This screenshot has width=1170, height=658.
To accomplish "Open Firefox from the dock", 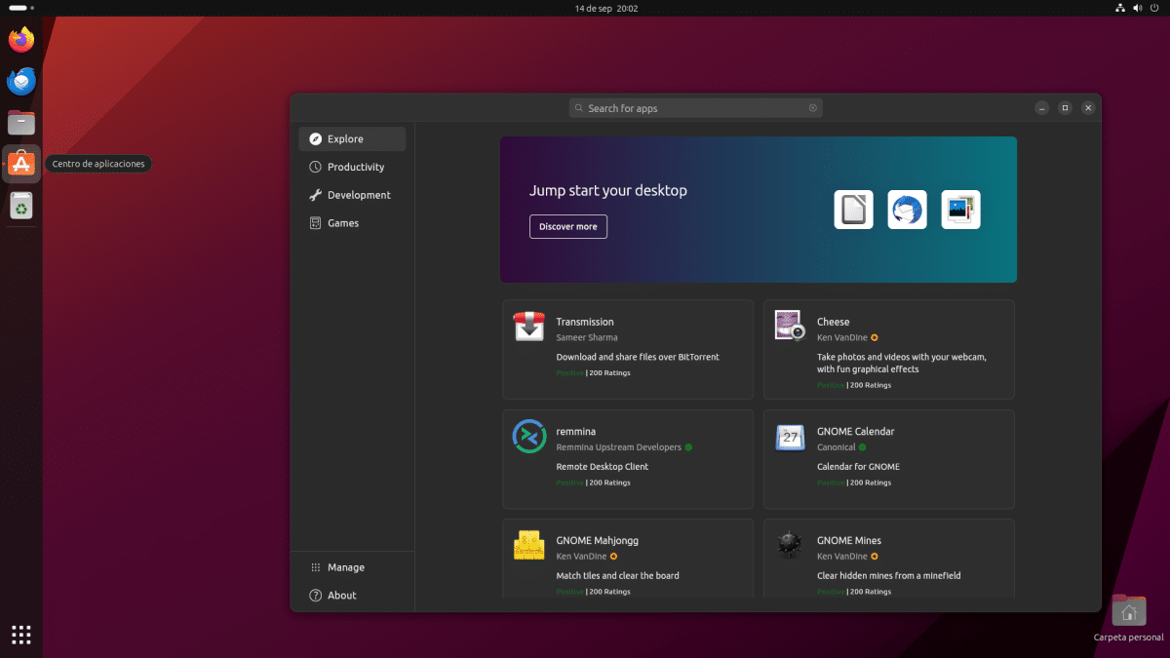I will pos(21,40).
